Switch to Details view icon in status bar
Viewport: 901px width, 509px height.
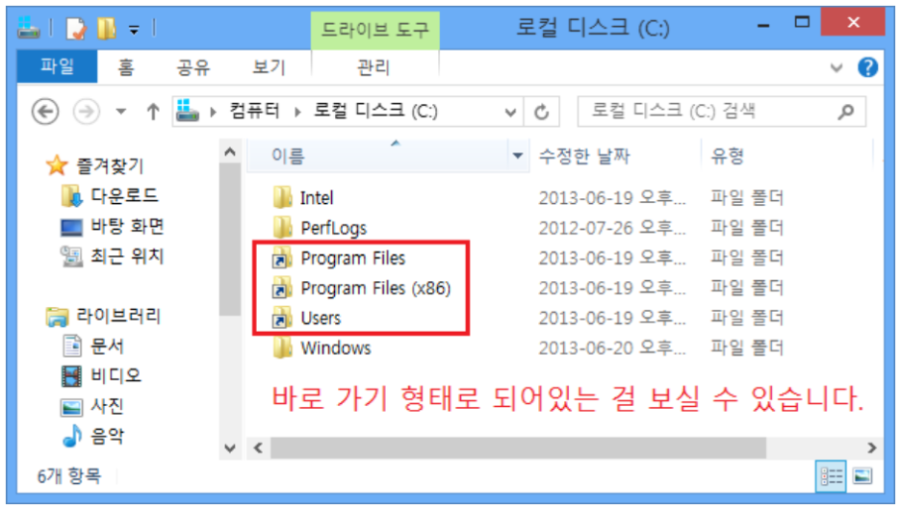point(831,476)
